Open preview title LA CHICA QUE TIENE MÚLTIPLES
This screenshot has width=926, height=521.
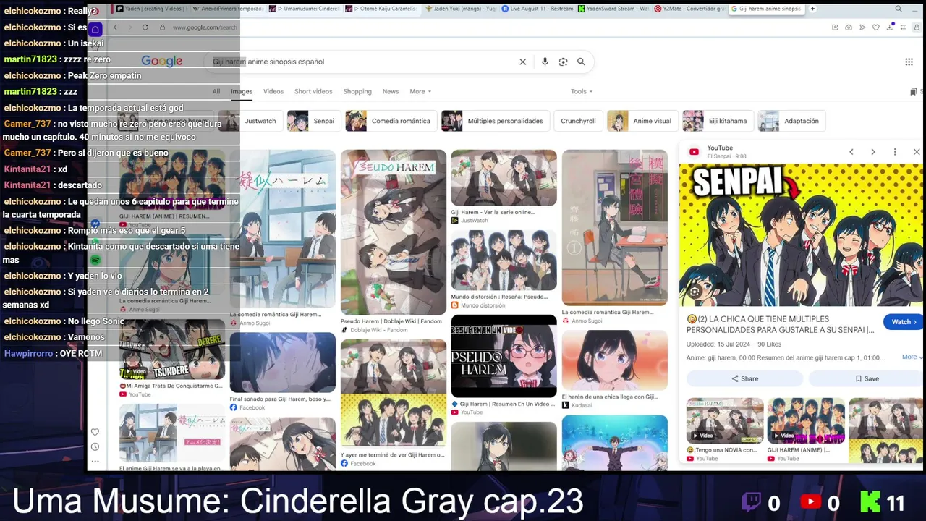tap(781, 324)
